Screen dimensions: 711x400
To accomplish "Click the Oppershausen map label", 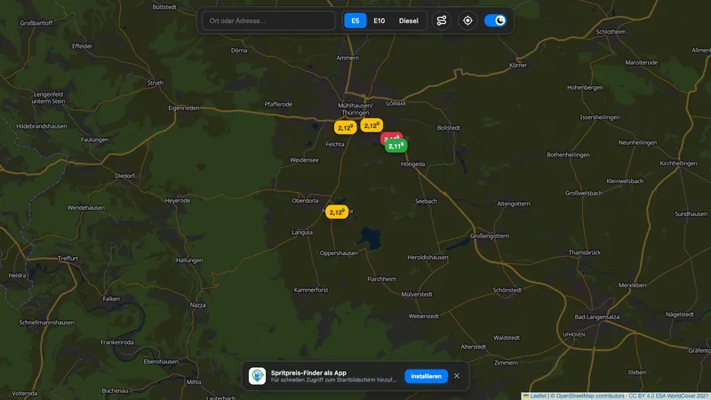I will 339,253.
